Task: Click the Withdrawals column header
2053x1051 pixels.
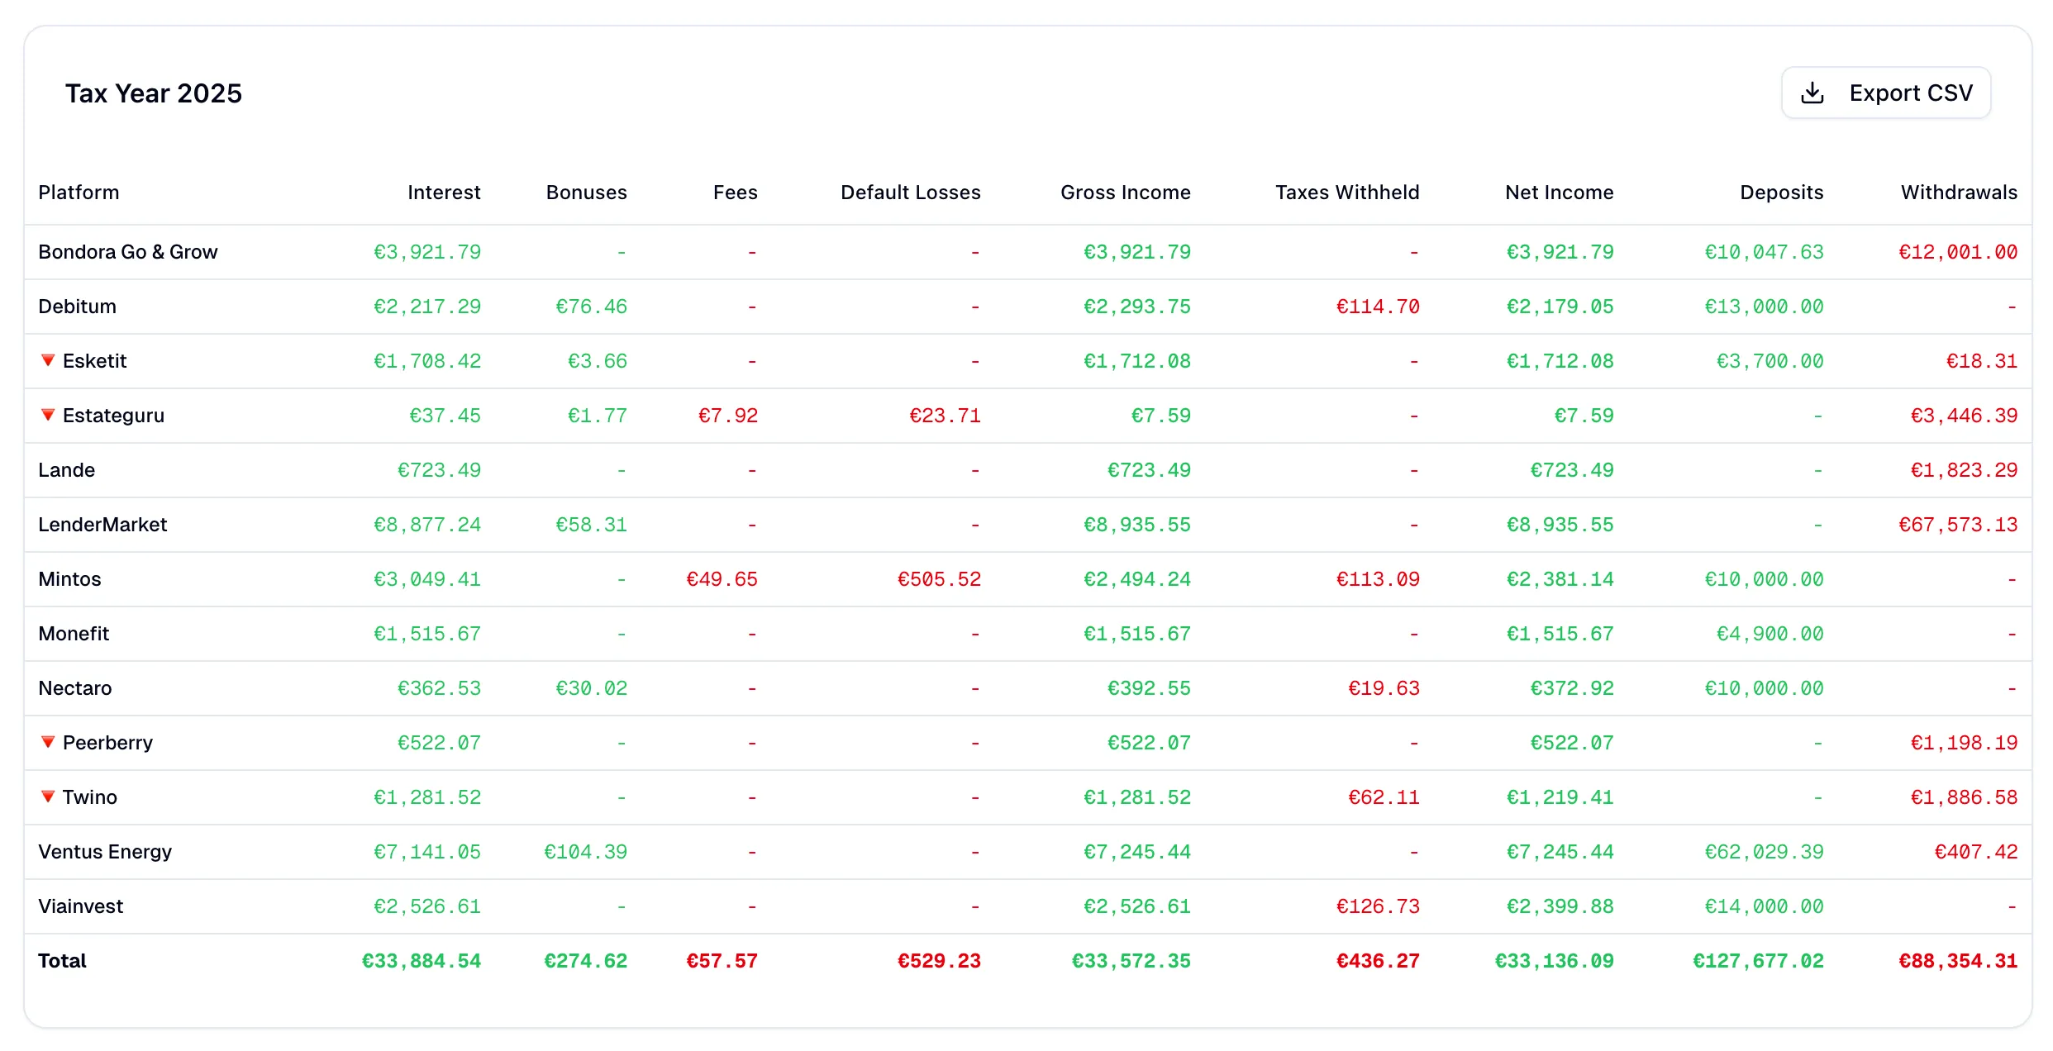Action: pos(1959,192)
